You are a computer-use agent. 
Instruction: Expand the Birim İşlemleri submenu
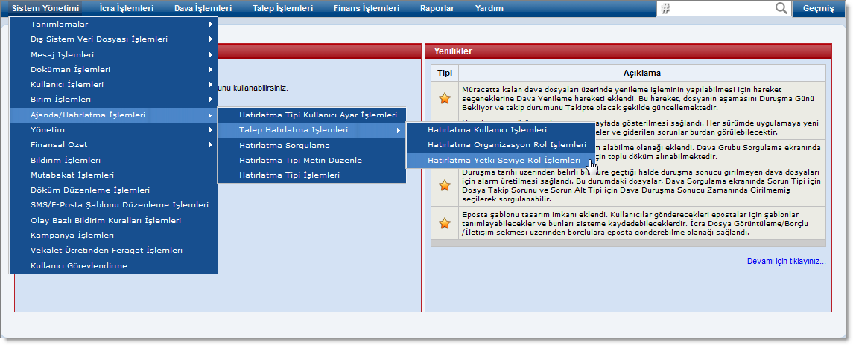113,100
